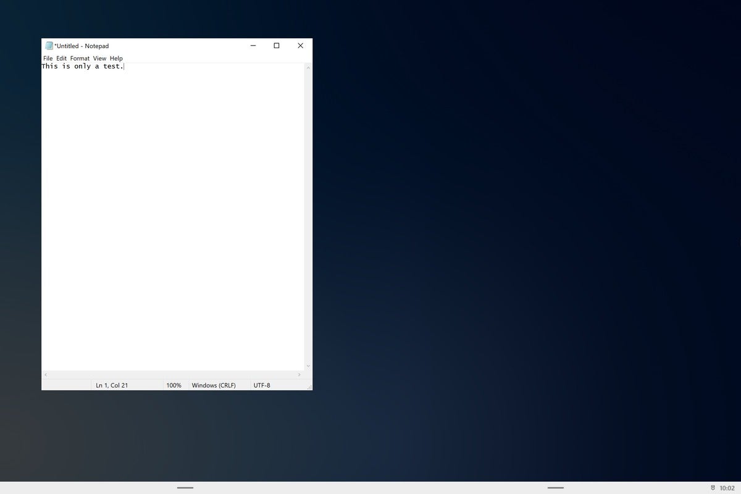The width and height of the screenshot is (741, 494).
Task: Click the system tray icon beside the clock
Action: click(713, 488)
